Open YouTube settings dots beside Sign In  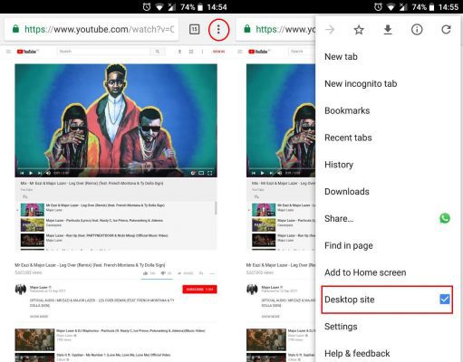[x=202, y=52]
